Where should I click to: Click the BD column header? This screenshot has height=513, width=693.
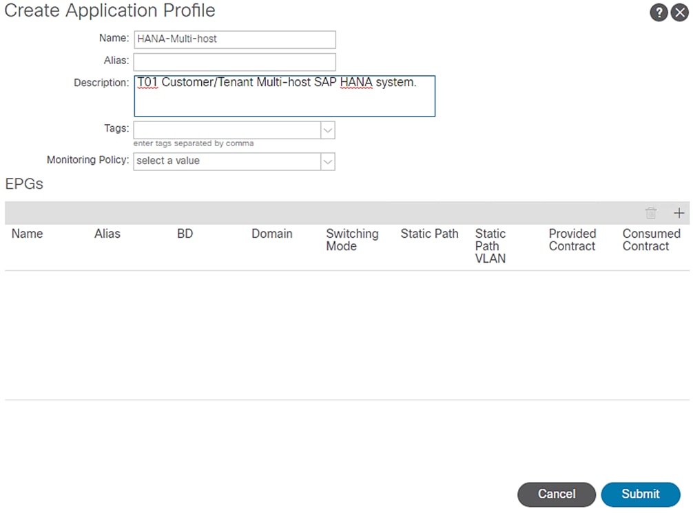click(185, 234)
